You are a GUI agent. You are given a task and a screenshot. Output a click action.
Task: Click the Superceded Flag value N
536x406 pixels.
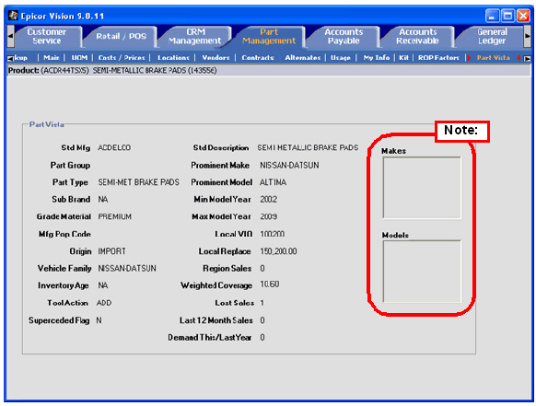coord(99,320)
